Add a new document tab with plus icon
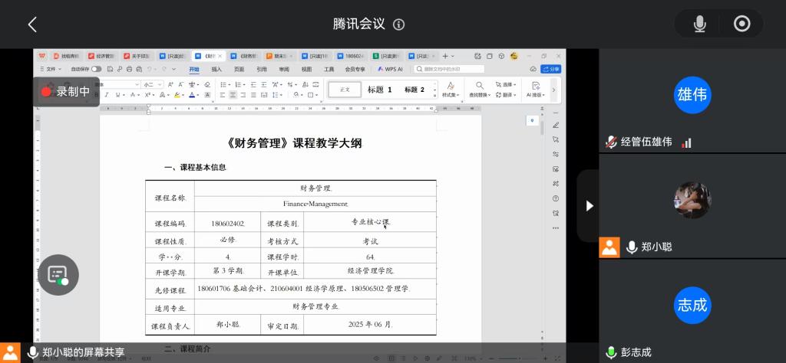This screenshot has height=363, width=786. (x=444, y=56)
